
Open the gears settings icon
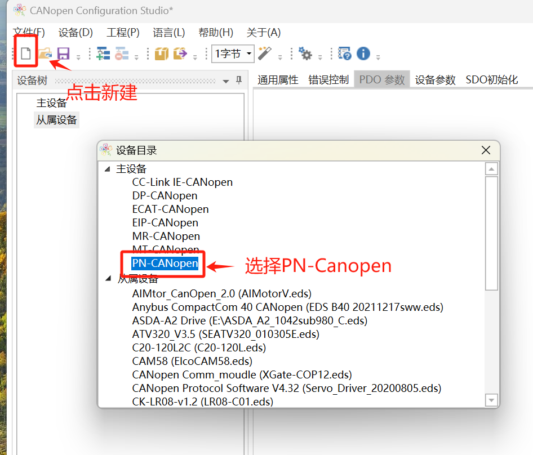pyautogui.click(x=305, y=53)
